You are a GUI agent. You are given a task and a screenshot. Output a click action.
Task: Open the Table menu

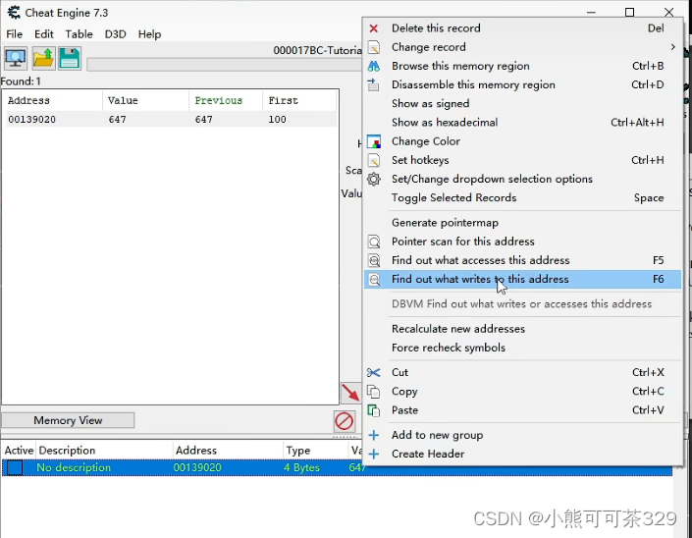click(79, 34)
